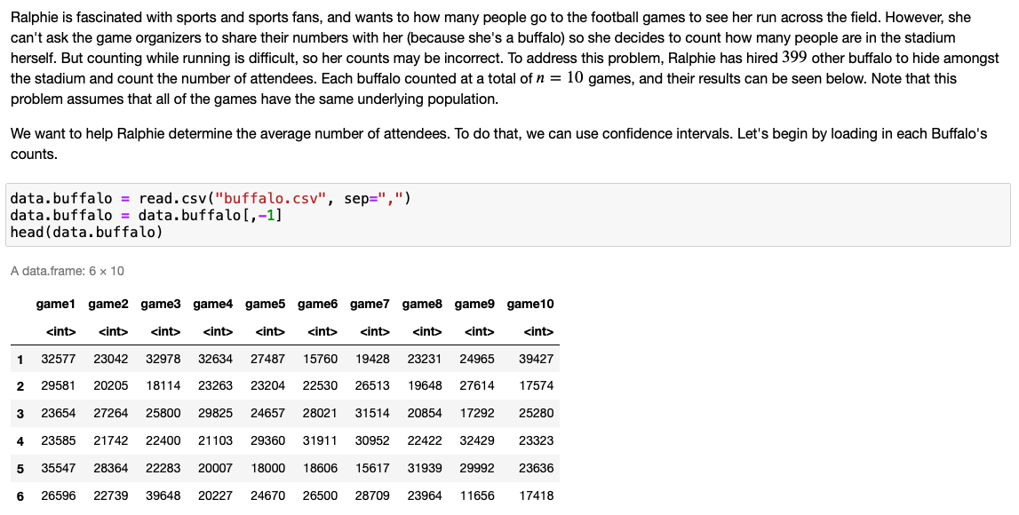Click the value 18000 in row 5
Image resolution: width=1019 pixels, height=515 pixels.
267,468
